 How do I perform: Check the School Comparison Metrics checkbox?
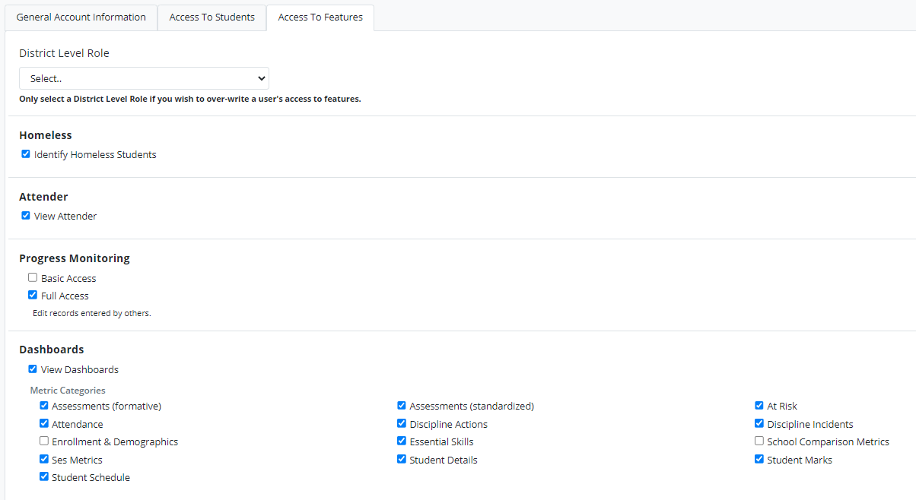pos(759,441)
